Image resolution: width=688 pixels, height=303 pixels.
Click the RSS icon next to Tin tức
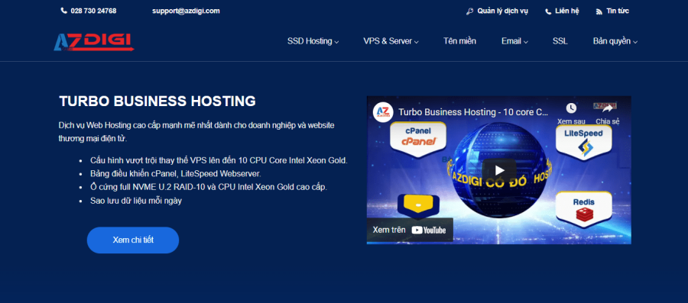tap(599, 11)
